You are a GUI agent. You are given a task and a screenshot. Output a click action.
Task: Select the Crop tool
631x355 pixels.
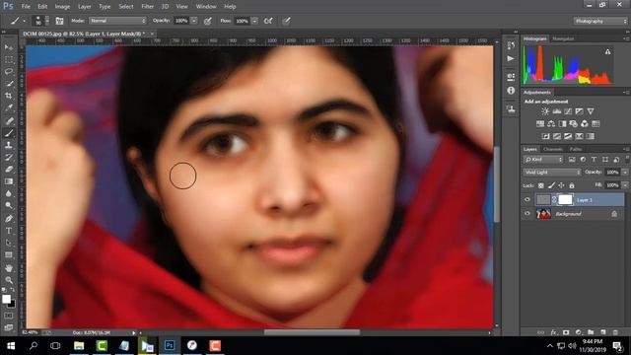tap(9, 96)
